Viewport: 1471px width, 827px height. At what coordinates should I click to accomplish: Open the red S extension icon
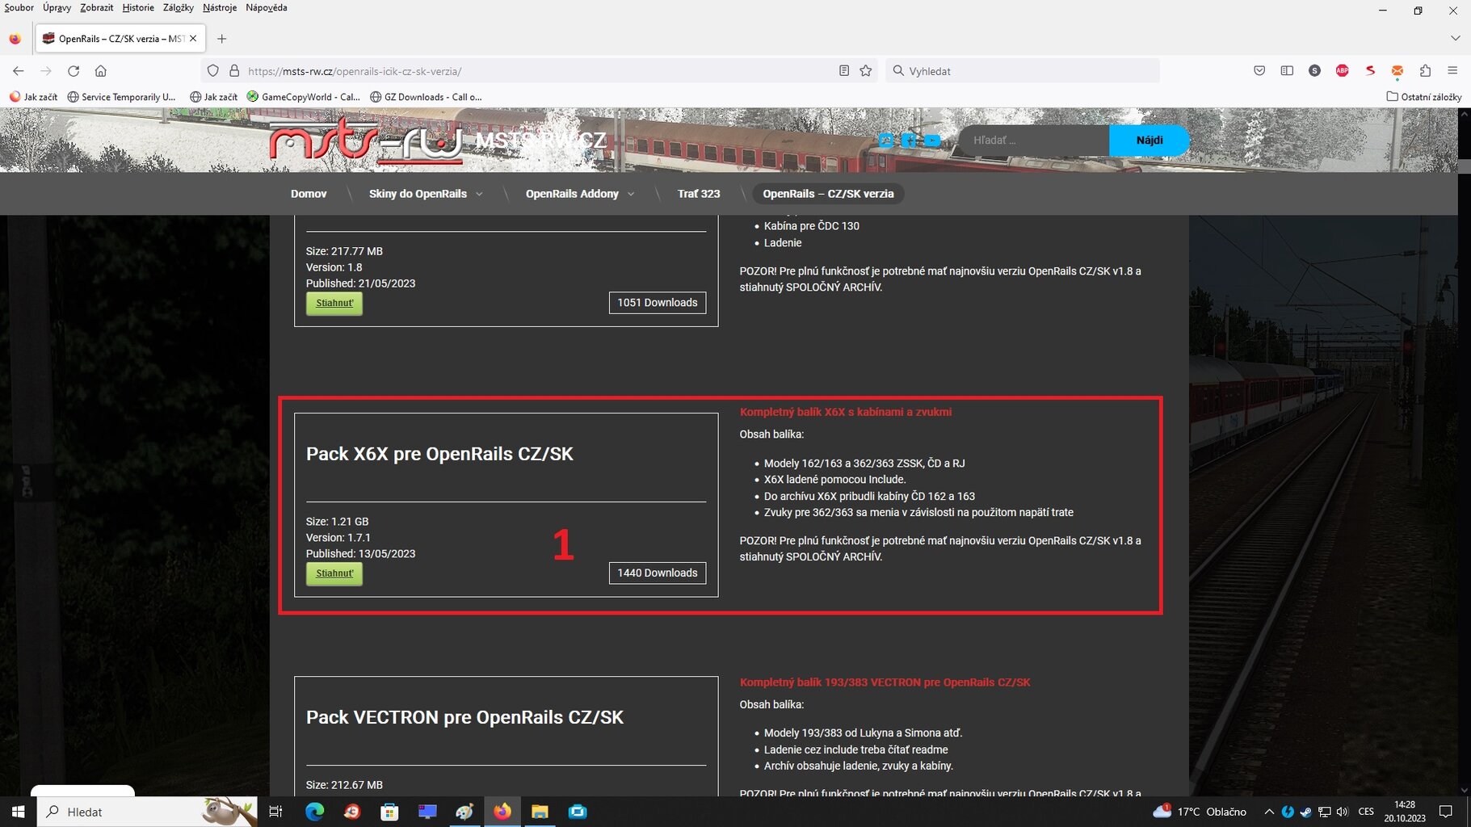[x=1370, y=71]
